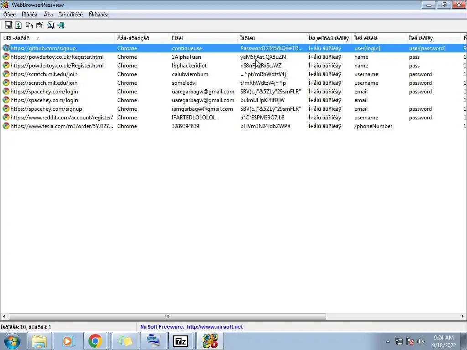Click the cell 3289394839
Image resolution: width=467 pixels, height=350 pixels.
[x=186, y=126]
